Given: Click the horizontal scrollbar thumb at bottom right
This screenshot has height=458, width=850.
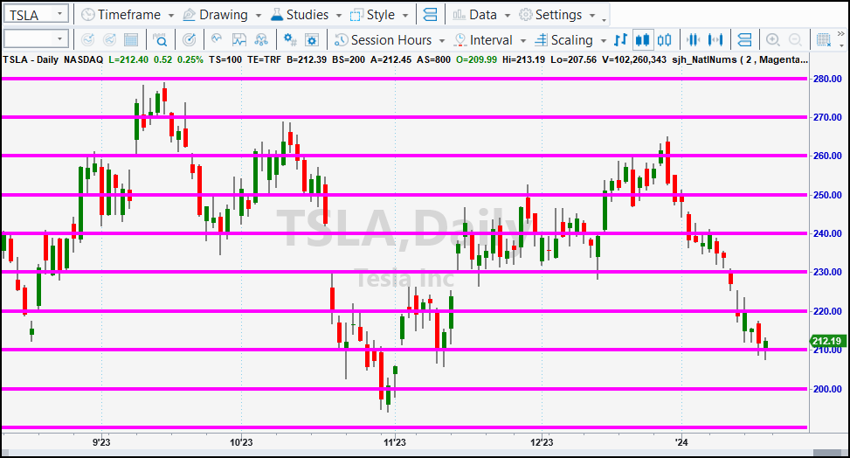Looking at the screenshot, I should point(826,453).
